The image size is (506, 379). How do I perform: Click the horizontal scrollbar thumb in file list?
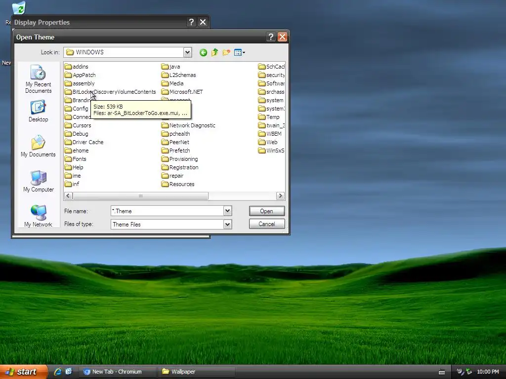point(140,196)
